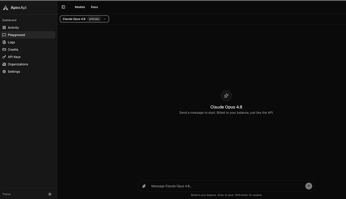346x199 pixels.
Task: Click the Credits card icon
Action: point(4,50)
